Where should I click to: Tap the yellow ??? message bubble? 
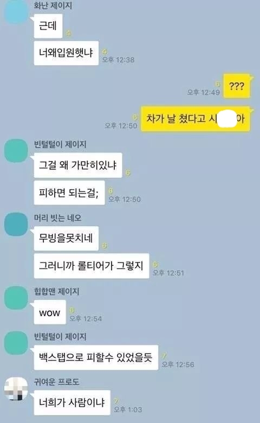(x=237, y=86)
